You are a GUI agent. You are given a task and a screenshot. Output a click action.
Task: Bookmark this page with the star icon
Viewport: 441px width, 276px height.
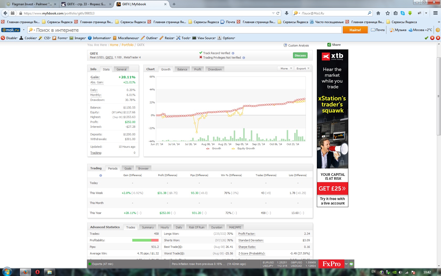coord(388,13)
